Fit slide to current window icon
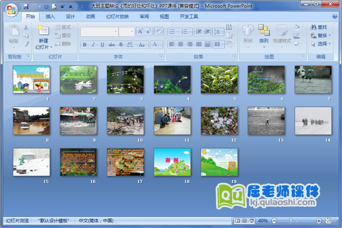Viewport: 342px width, 228px height. (329, 221)
